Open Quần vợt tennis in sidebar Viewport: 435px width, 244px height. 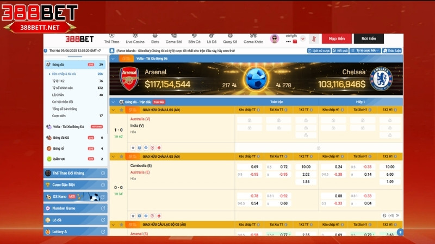click(x=75, y=159)
